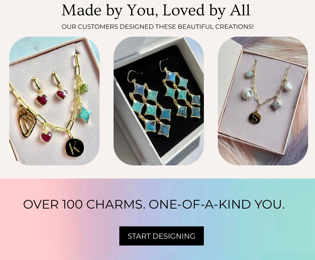Open the bracelet with K charm photo

pyautogui.click(x=54, y=101)
